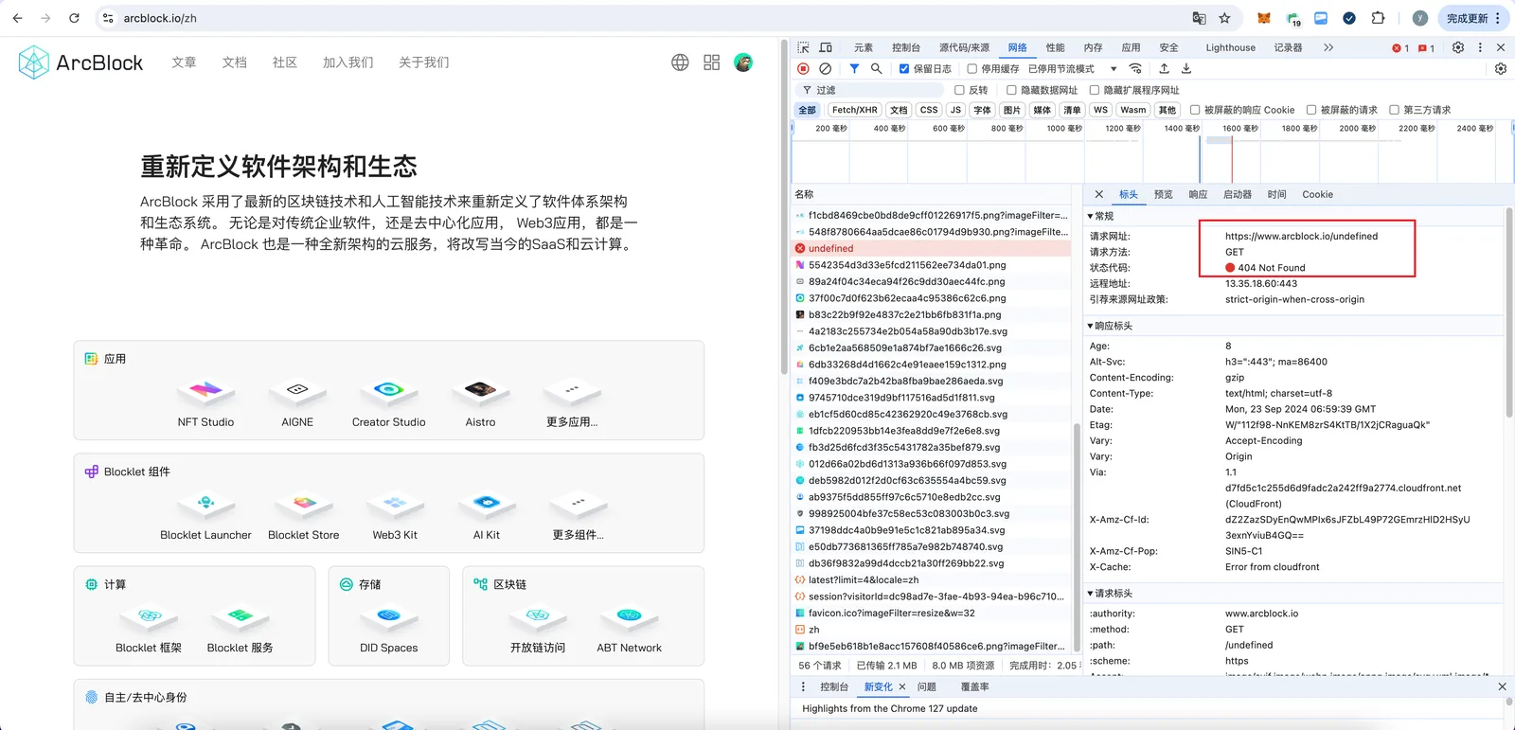Open the ArcBlock user avatar menu
1515x730 pixels.
(743, 62)
